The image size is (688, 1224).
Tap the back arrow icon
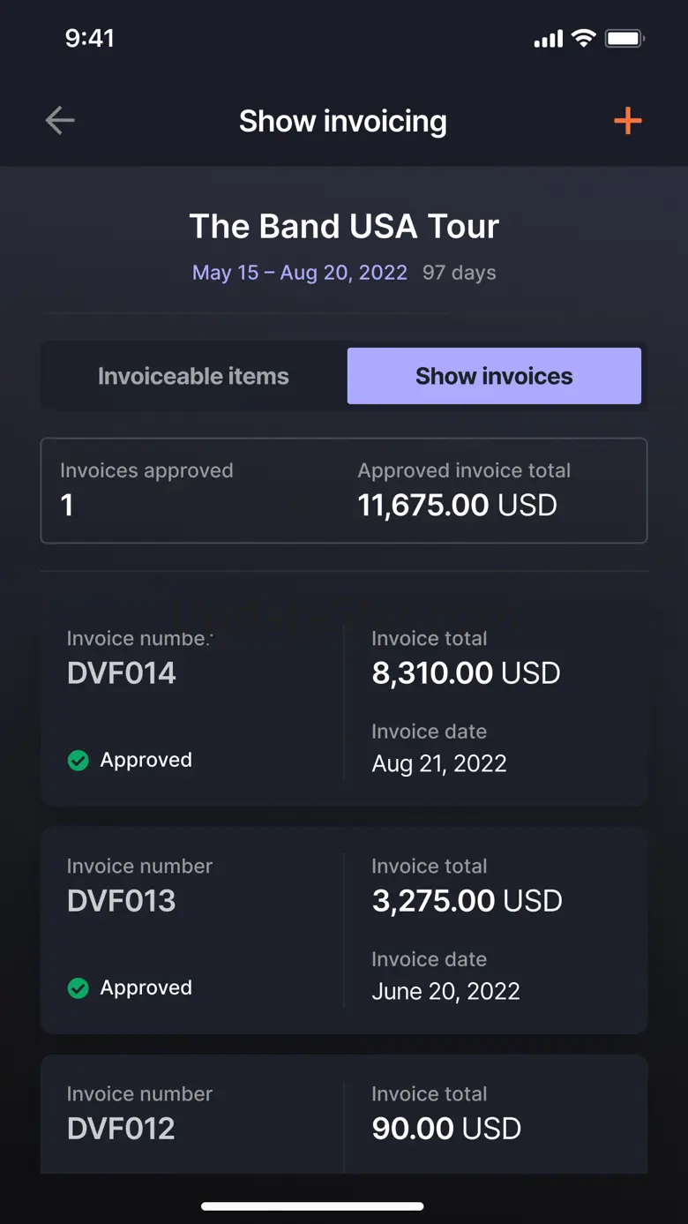tap(60, 121)
